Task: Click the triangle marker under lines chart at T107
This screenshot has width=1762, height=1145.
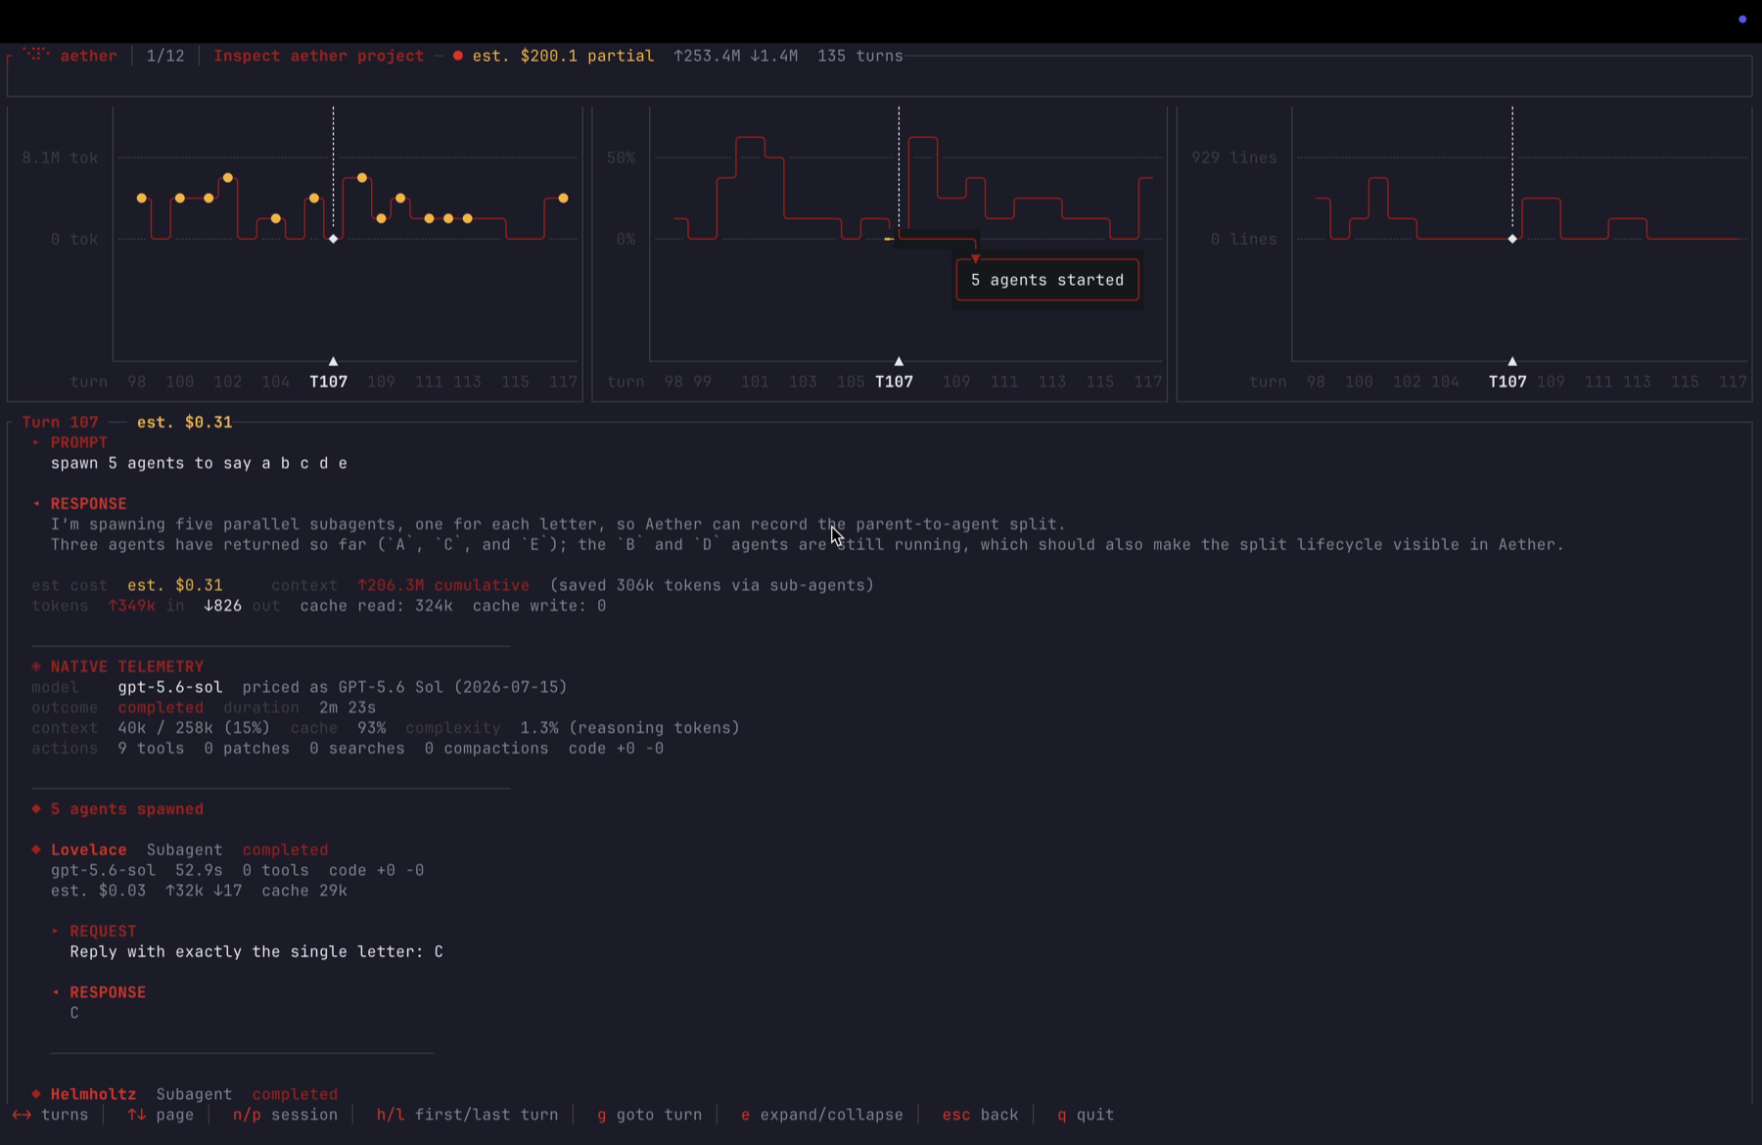Action: pyautogui.click(x=1512, y=361)
